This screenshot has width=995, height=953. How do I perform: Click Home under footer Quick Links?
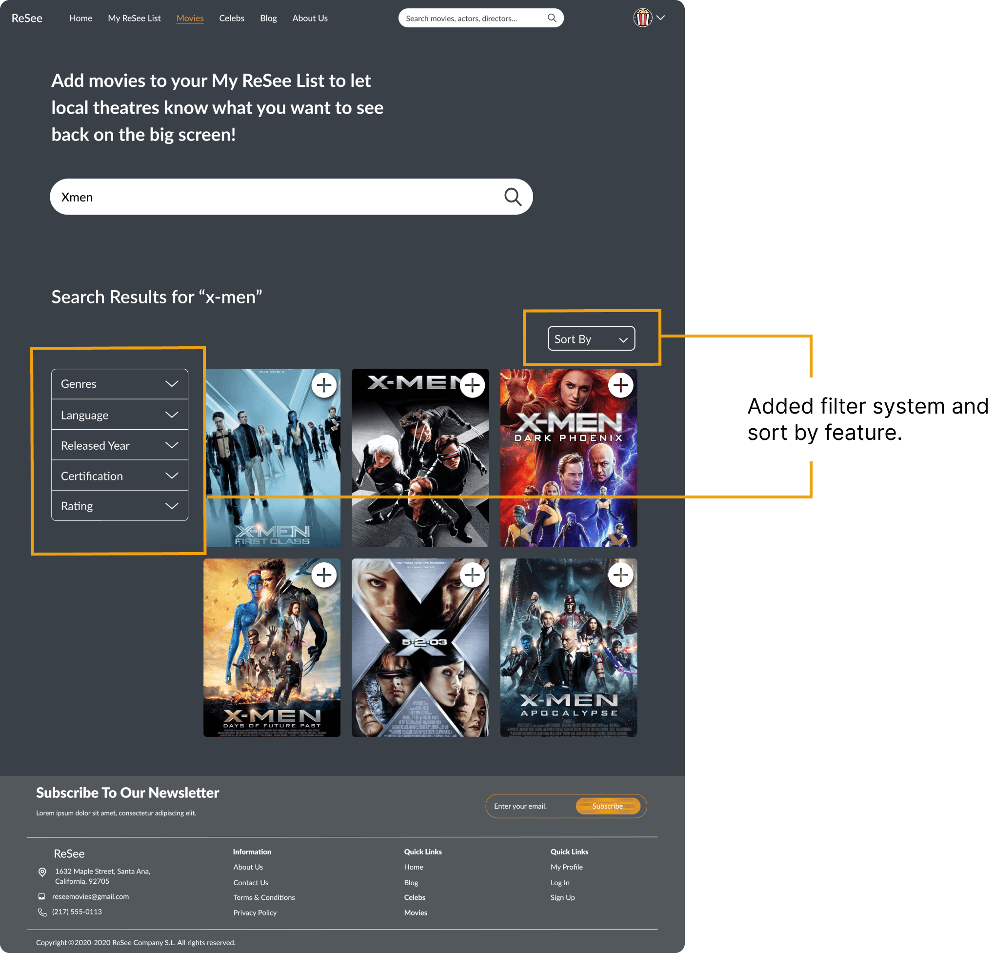pyautogui.click(x=414, y=867)
